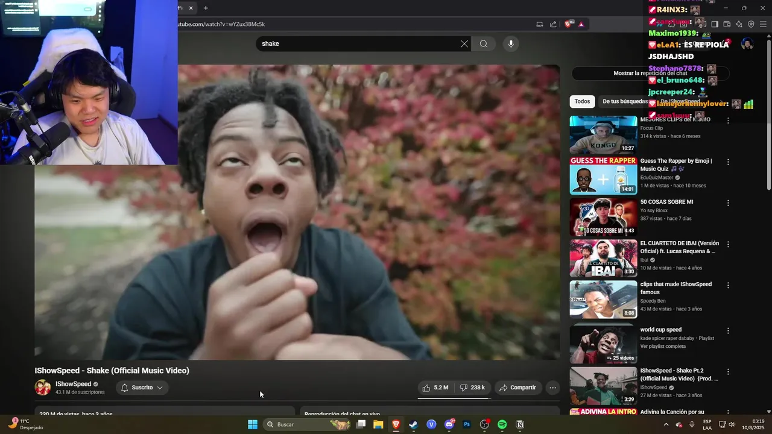This screenshot has width=772, height=434.
Task: Open 50 COSAS SOBRE MI thumbnail
Action: (603, 217)
